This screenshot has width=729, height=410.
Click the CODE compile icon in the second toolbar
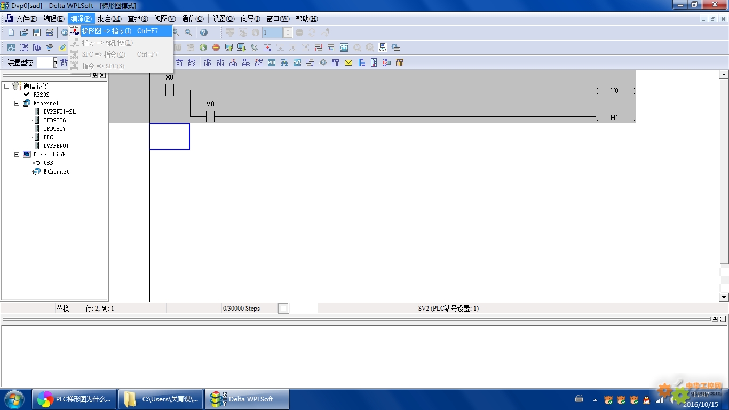click(267, 48)
